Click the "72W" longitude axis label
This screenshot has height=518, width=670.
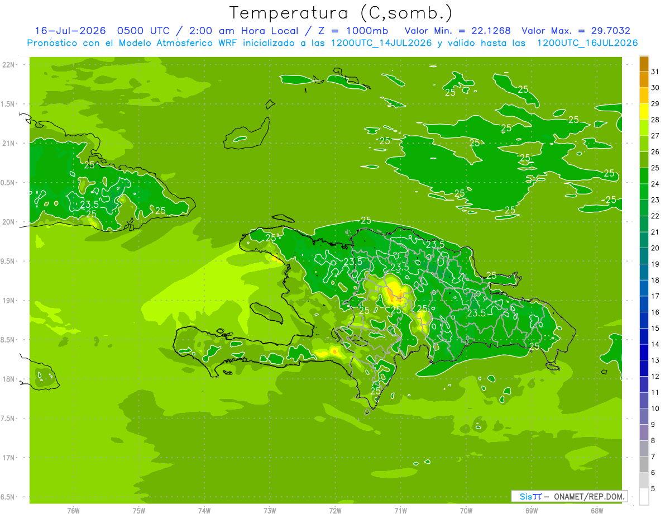coord(335,511)
